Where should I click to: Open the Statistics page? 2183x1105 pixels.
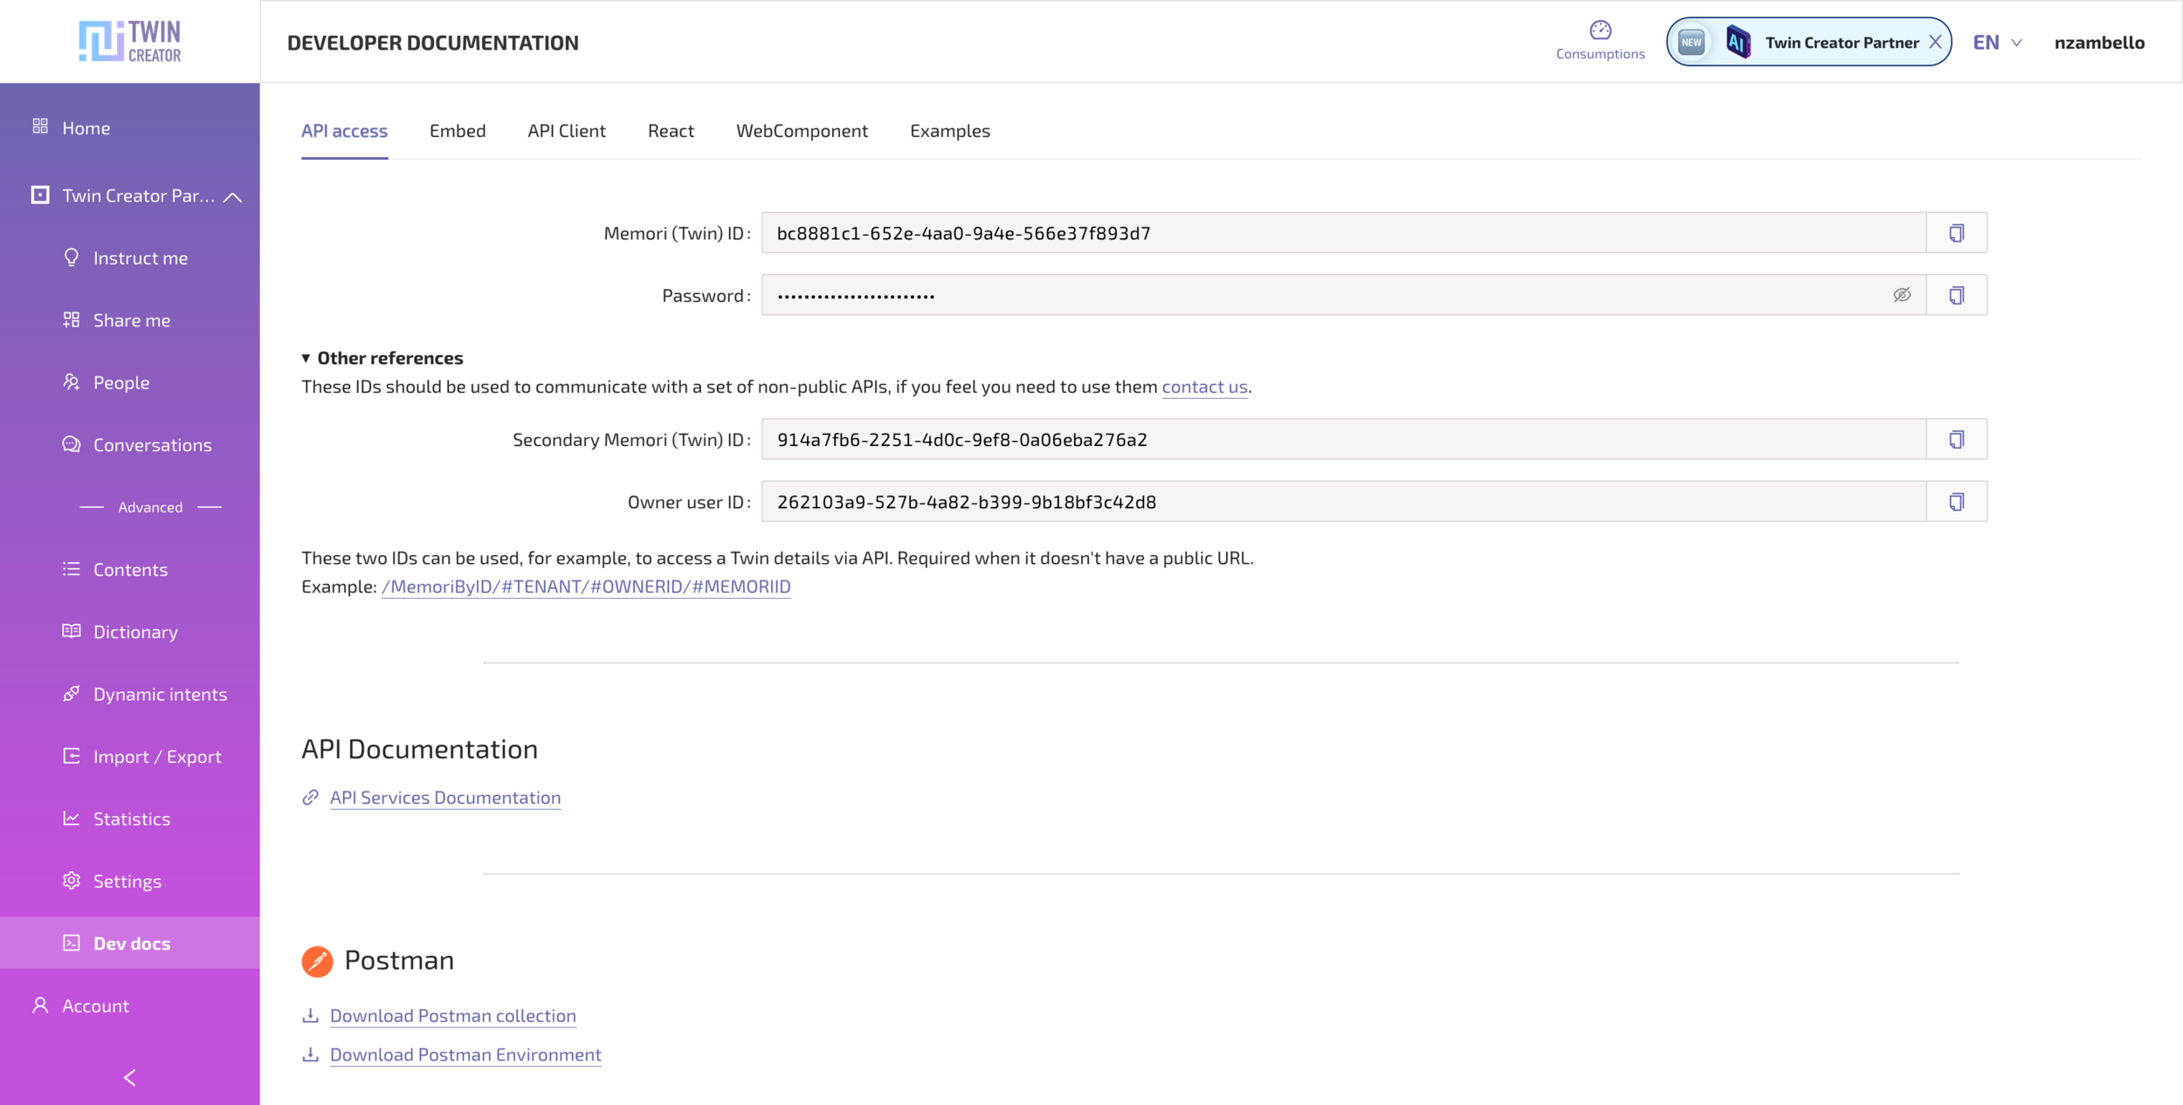coord(131,819)
